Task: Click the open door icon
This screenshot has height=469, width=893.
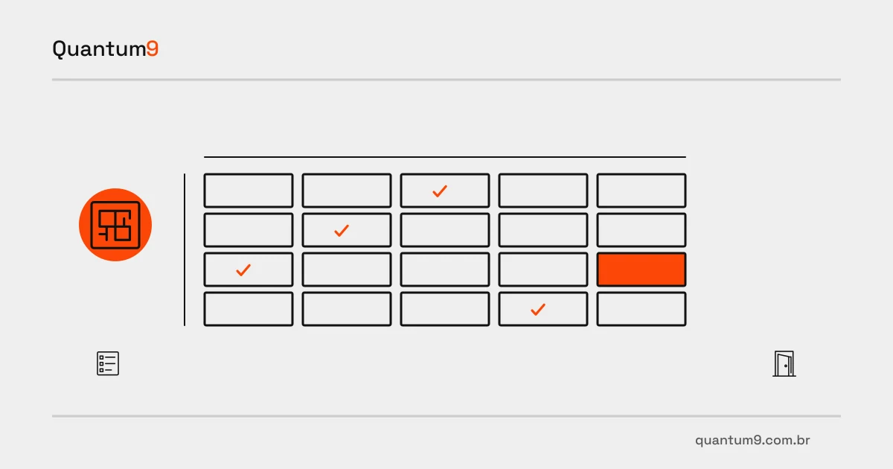Action: coord(784,364)
